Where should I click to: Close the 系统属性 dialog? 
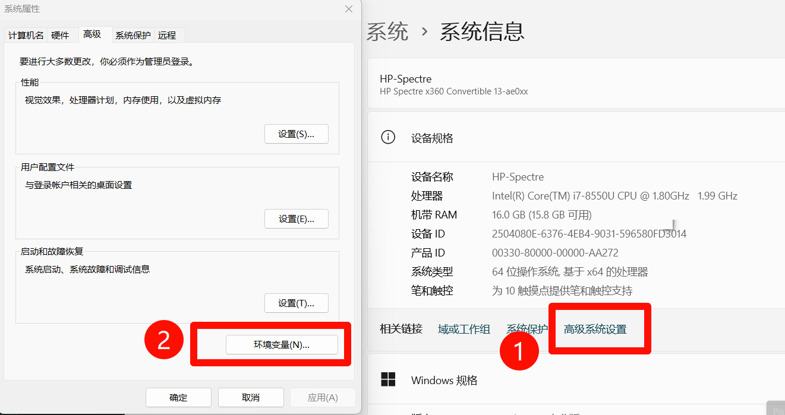349,9
